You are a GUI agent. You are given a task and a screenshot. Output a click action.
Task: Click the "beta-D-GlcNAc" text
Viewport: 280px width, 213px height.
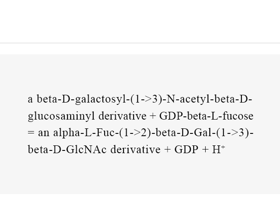67,149
